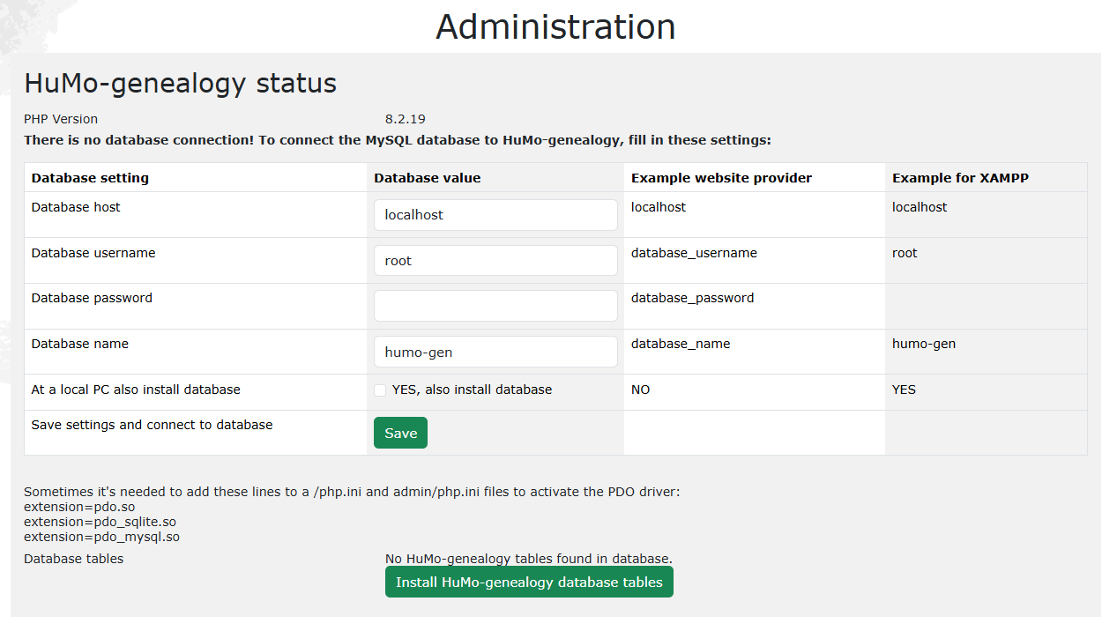Viewport: 1117px width, 631px height.
Task: Click the Database host input field
Action: click(x=495, y=215)
